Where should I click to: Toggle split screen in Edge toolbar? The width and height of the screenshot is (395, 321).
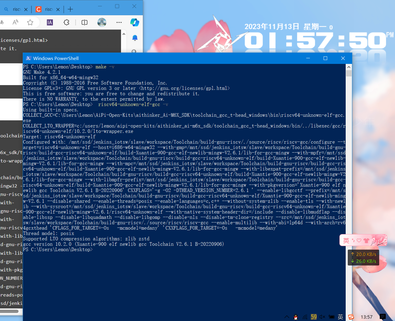pos(85,22)
